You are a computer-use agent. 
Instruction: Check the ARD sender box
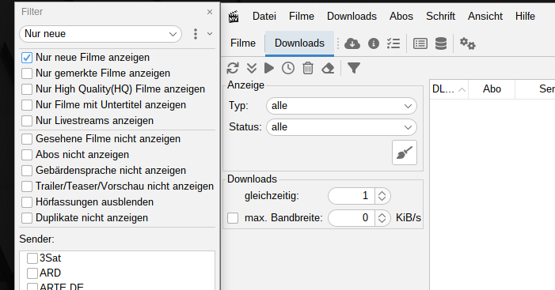pyautogui.click(x=32, y=273)
